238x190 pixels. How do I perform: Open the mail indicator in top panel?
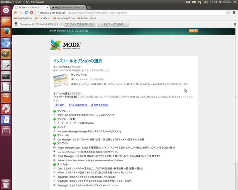coord(194,2)
